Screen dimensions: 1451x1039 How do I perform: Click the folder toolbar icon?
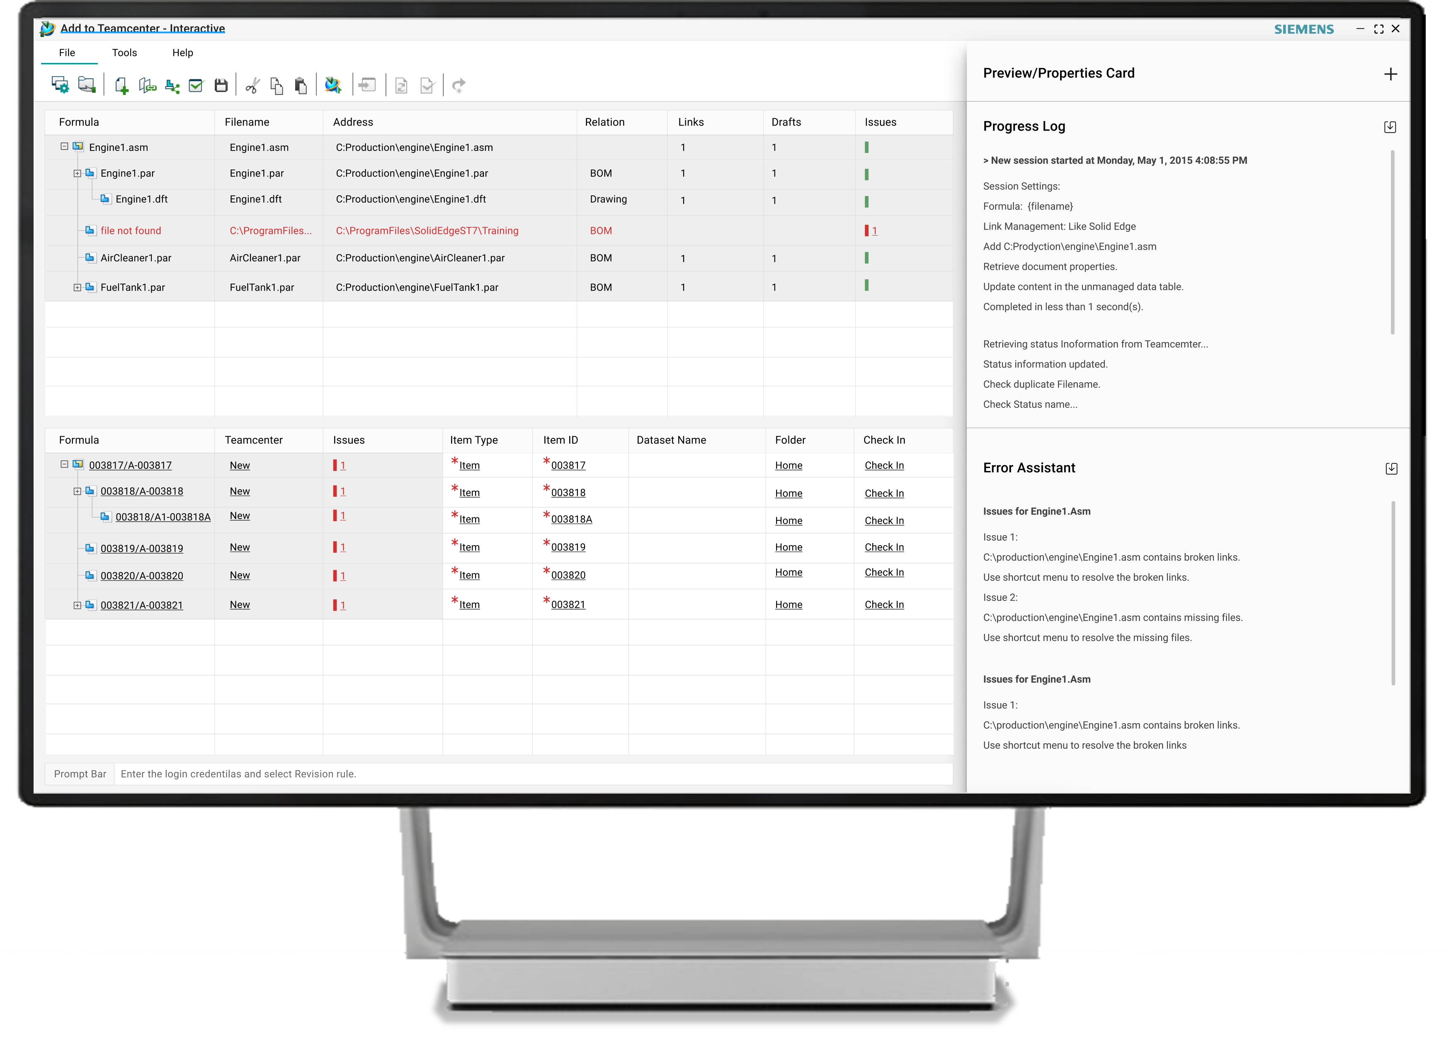[x=86, y=85]
